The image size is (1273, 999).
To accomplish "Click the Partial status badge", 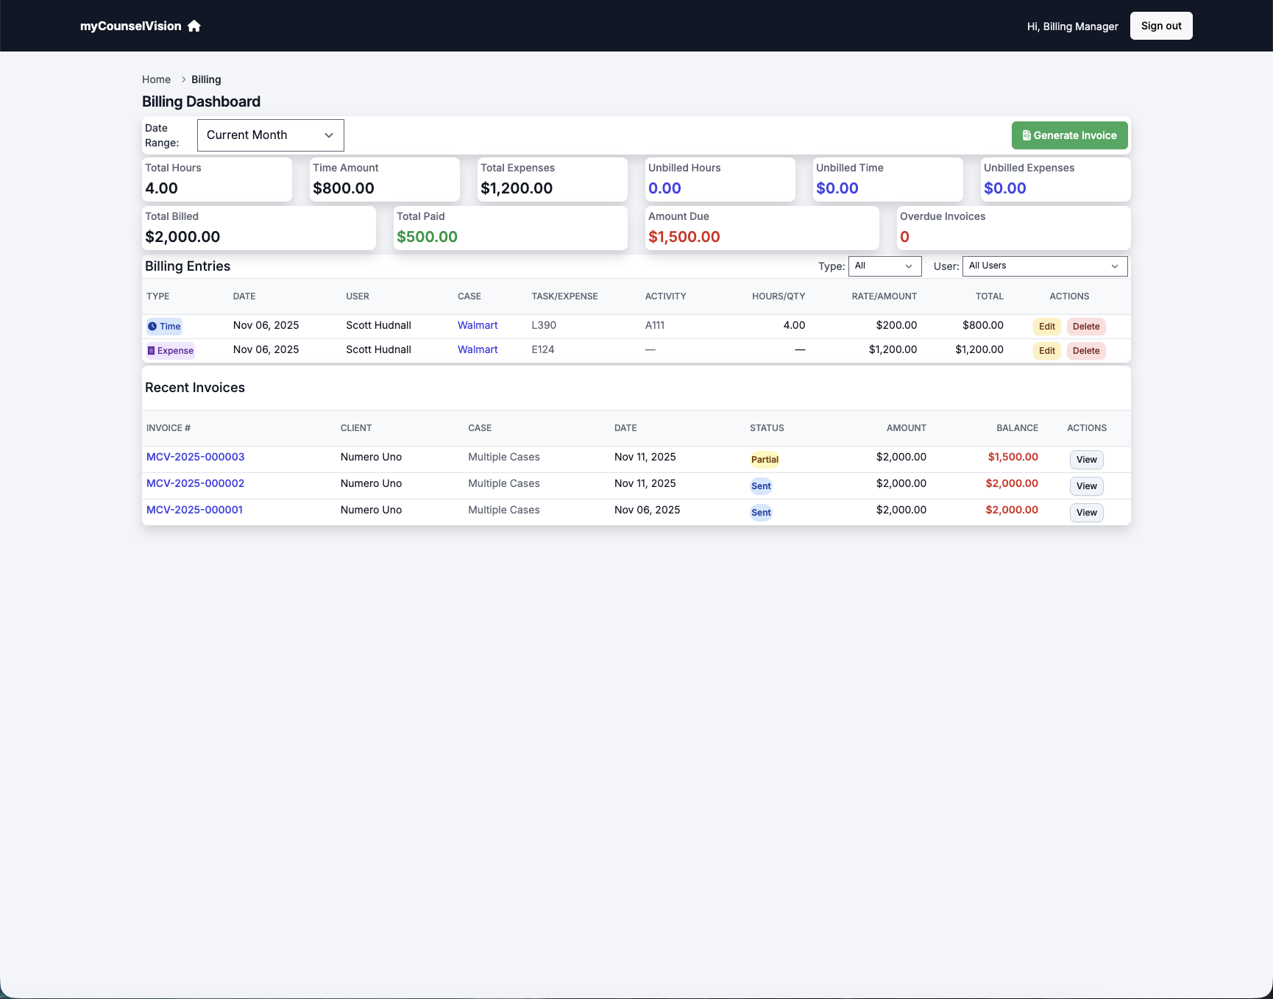I will 765,459.
